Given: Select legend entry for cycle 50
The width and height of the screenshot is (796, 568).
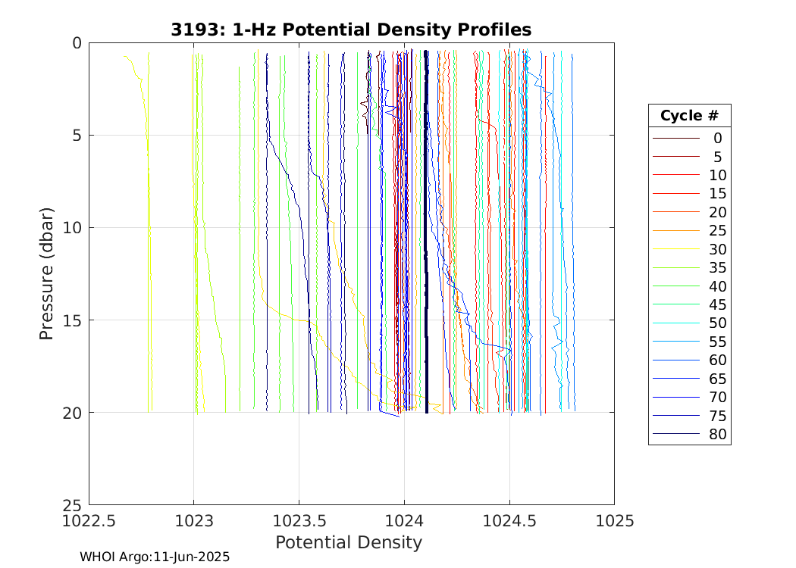Looking at the screenshot, I should [x=689, y=323].
